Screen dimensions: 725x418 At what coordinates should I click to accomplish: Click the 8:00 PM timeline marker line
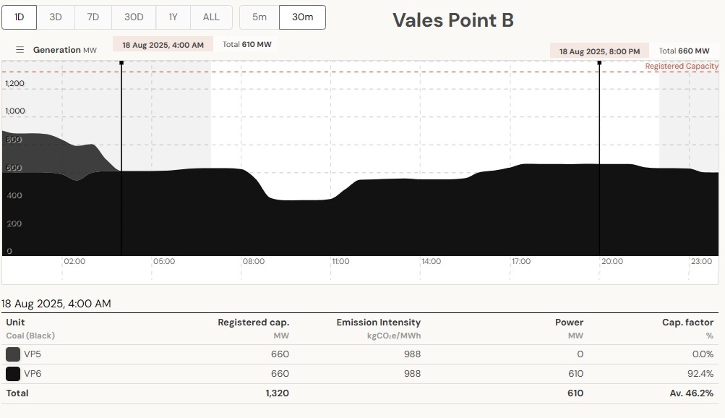tap(599, 159)
